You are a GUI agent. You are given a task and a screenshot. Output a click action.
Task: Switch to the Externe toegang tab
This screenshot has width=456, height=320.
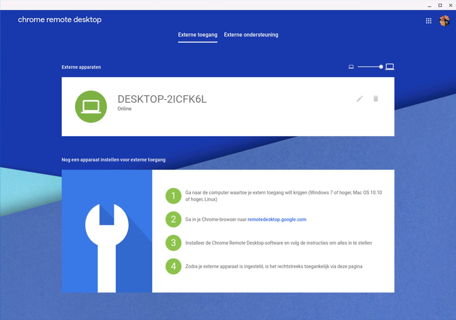click(198, 35)
